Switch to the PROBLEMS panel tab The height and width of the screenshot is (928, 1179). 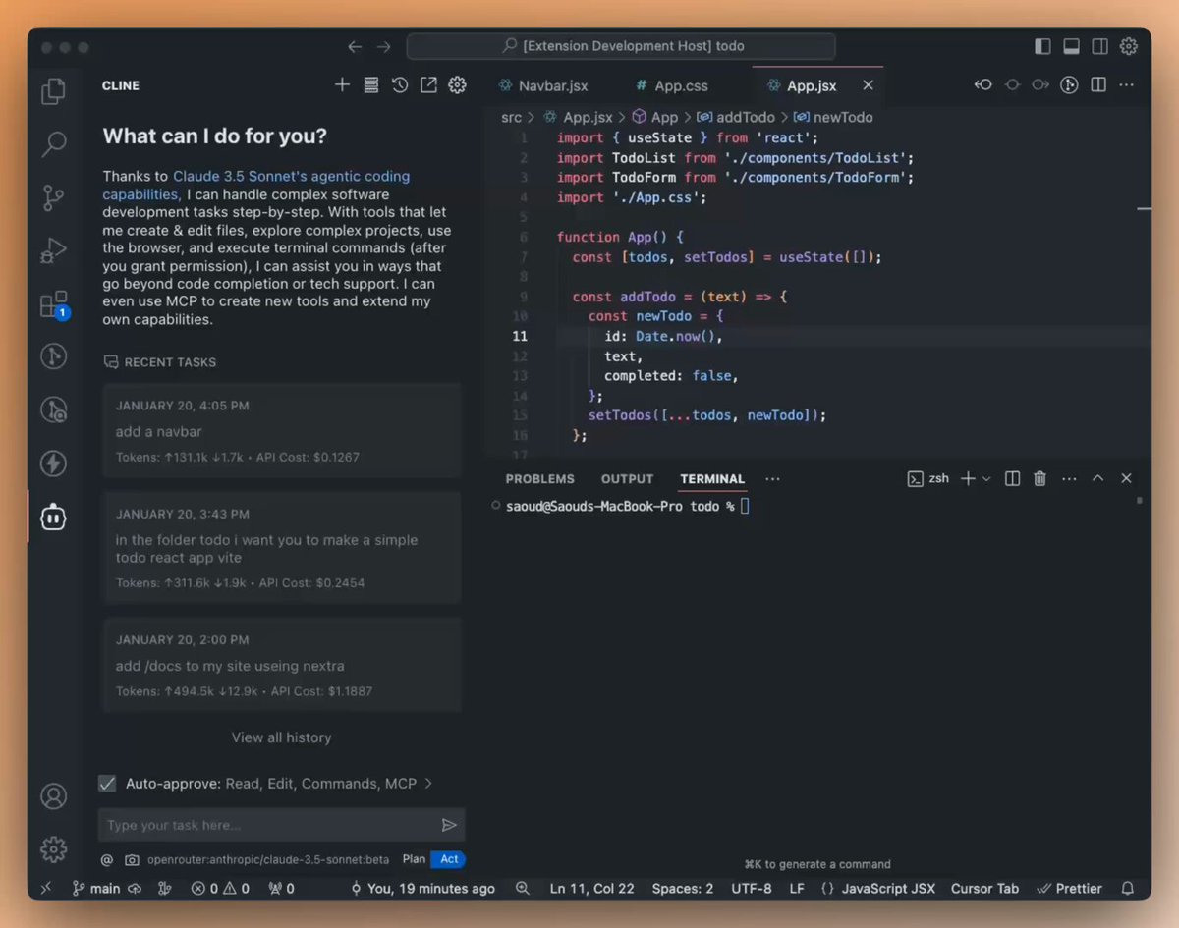[539, 479]
